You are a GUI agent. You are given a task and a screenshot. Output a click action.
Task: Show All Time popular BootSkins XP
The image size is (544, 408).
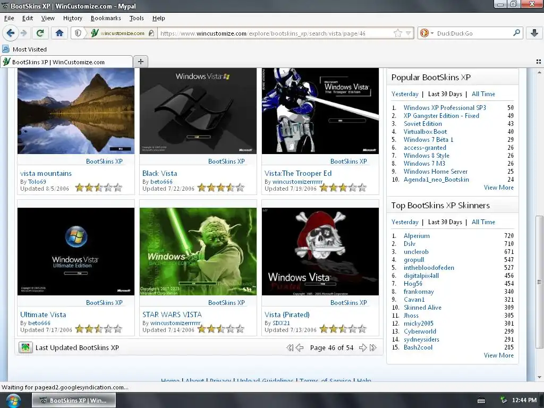click(x=483, y=93)
